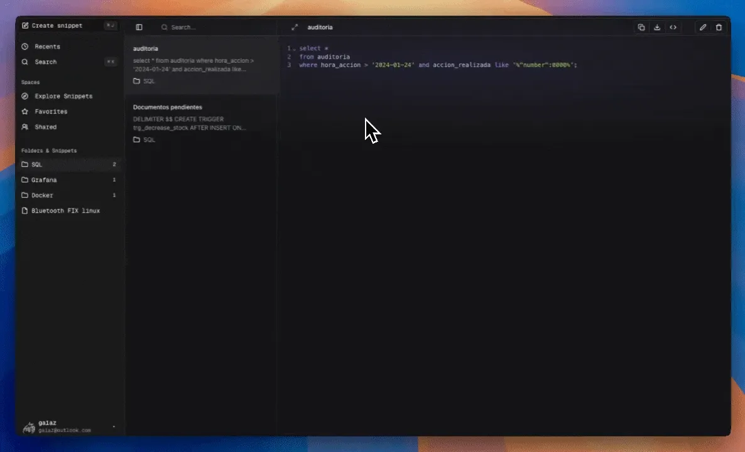This screenshot has width=745, height=452.
Task: Click the Create snippet keyboard shortcut badge
Action: [x=110, y=26]
